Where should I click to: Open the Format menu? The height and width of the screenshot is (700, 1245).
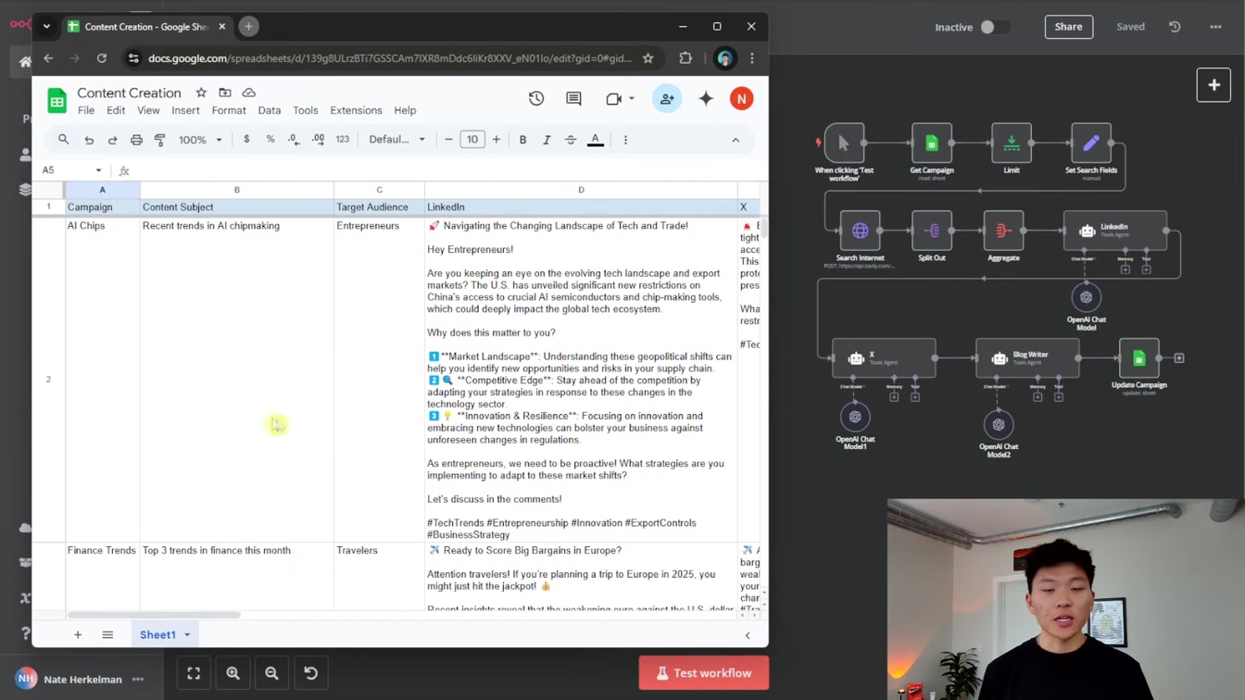click(x=229, y=110)
